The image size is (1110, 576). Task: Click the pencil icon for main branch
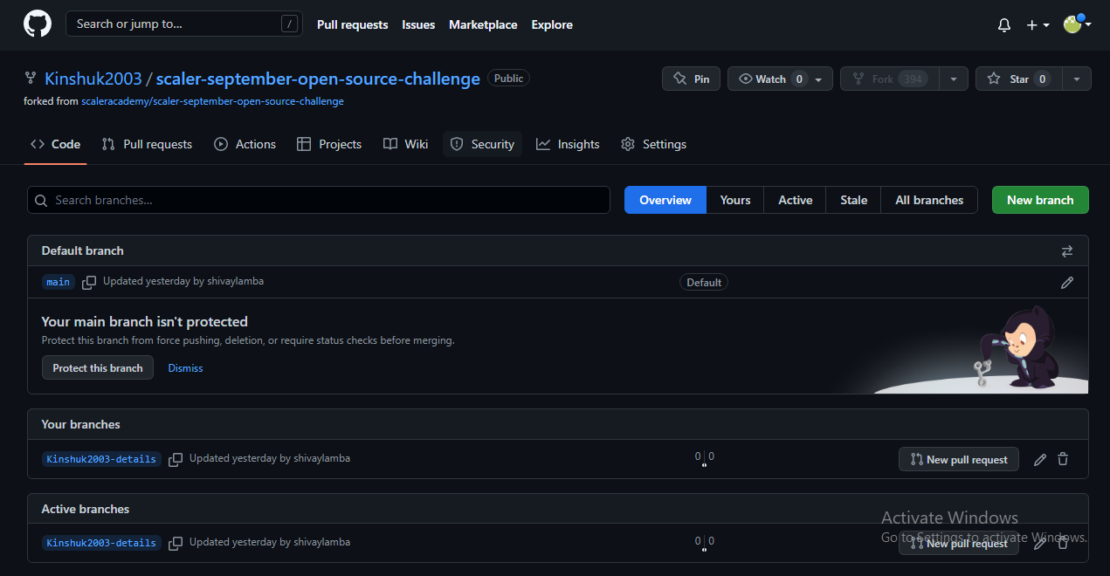pyautogui.click(x=1067, y=283)
